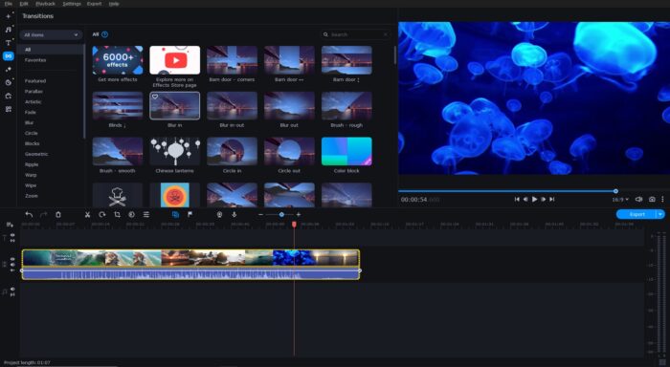The height and width of the screenshot is (367, 670).
Task: Rotate the clip with rotate icon
Action: tap(101, 215)
